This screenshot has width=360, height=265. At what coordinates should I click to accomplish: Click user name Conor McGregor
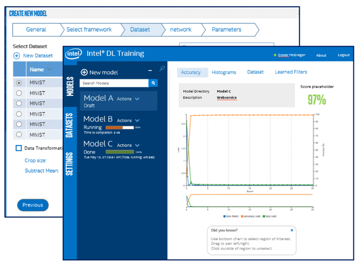[x=292, y=55]
